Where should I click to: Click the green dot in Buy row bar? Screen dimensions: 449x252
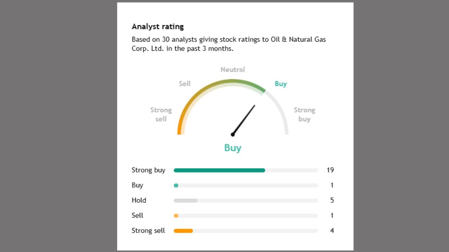click(x=176, y=185)
